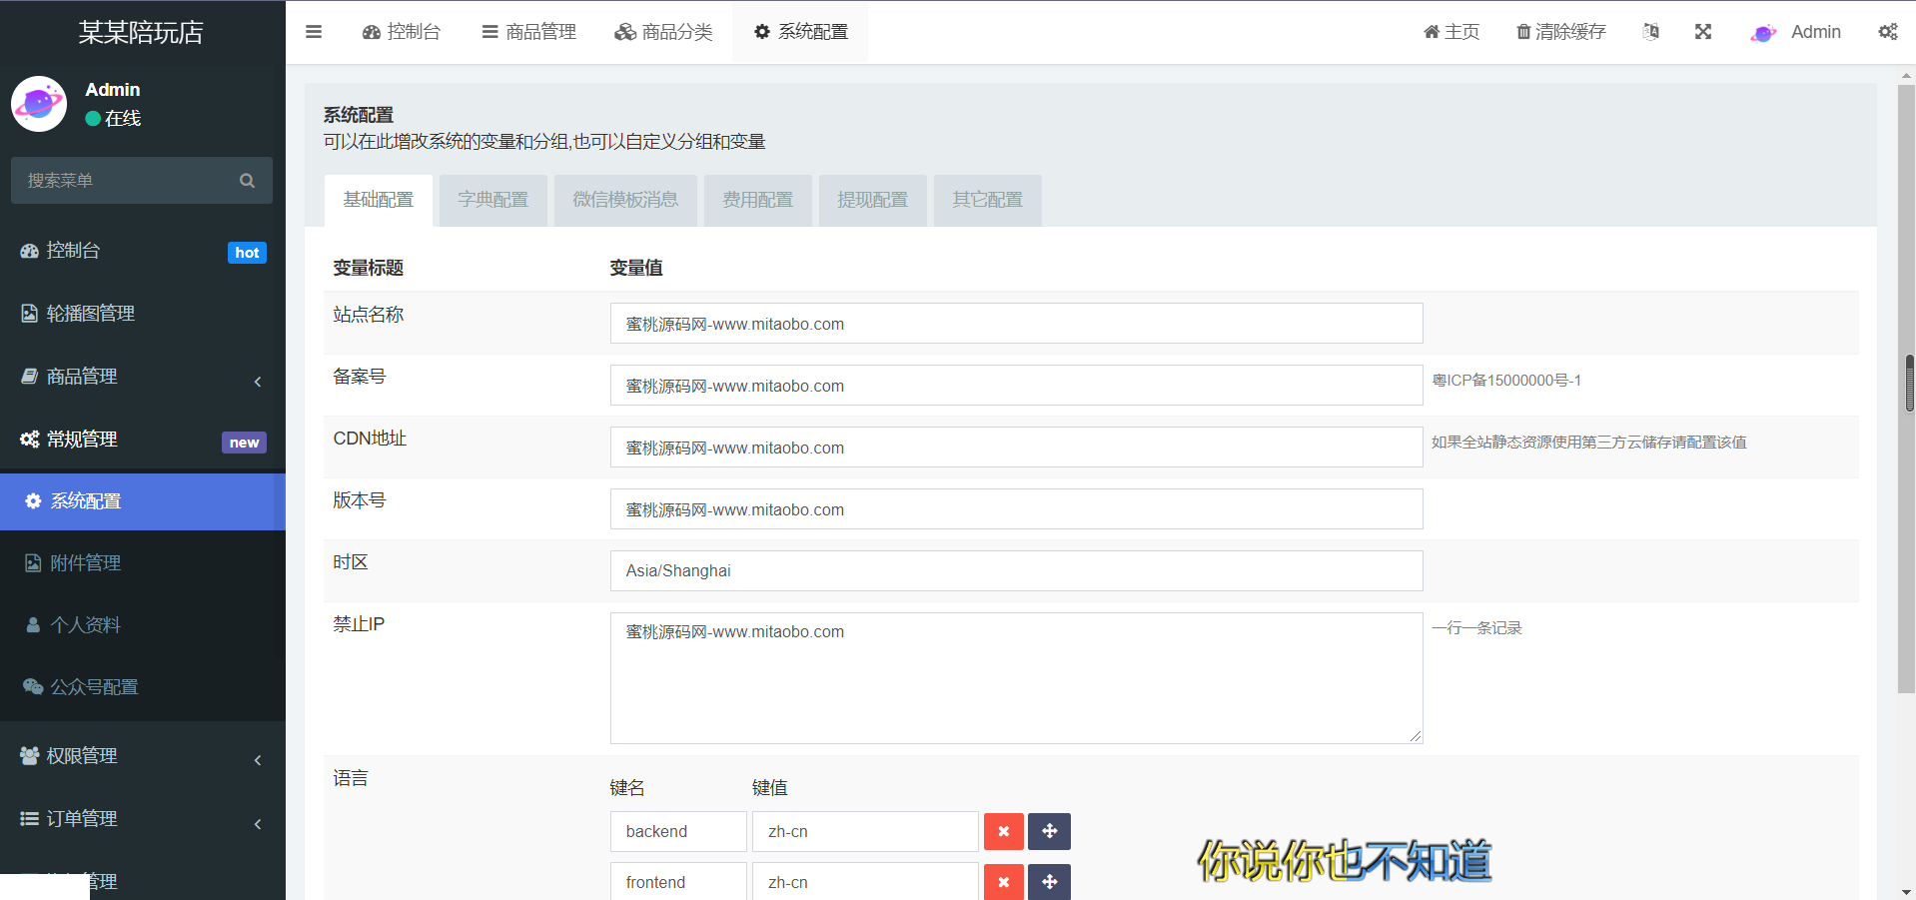The height and width of the screenshot is (900, 1916).
Task: Clear cache via 清除缓存 button
Action: click(x=1561, y=32)
